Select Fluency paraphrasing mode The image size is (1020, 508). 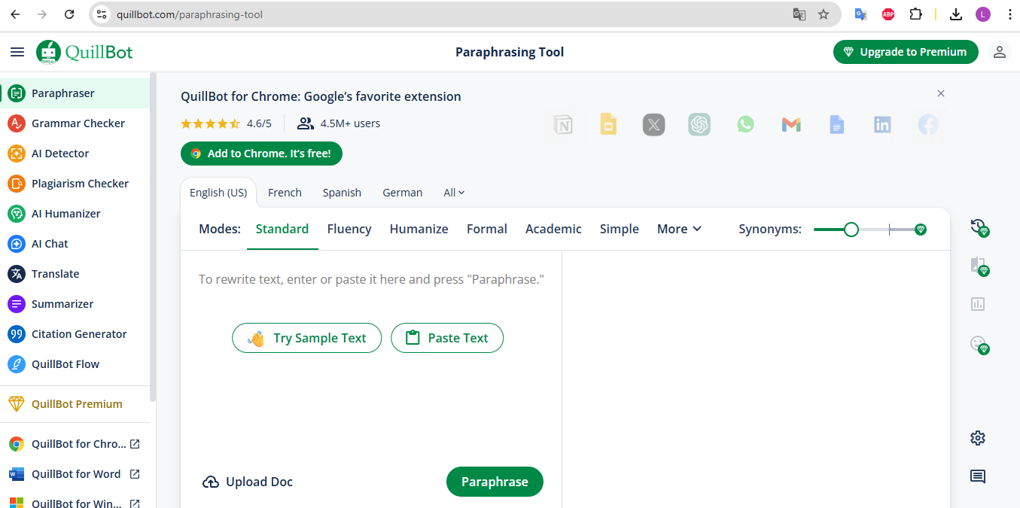click(x=349, y=229)
